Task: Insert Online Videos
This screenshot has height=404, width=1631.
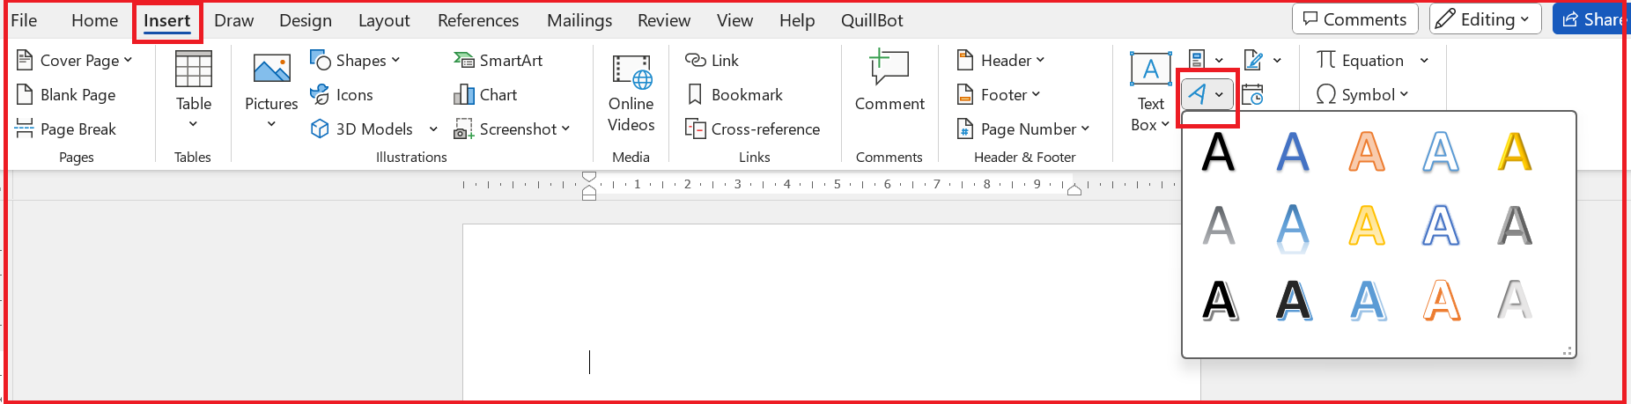Action: tap(631, 93)
